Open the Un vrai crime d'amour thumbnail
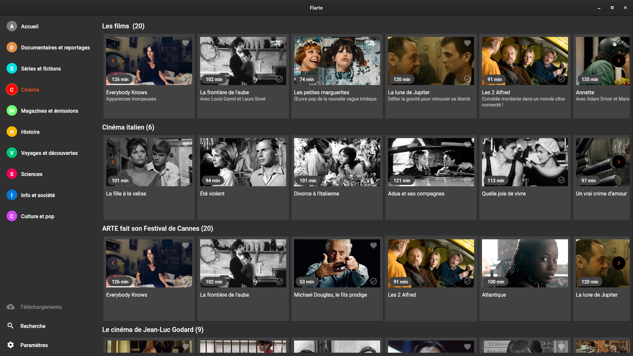Viewport: 633px width, 356px height. coord(603,162)
